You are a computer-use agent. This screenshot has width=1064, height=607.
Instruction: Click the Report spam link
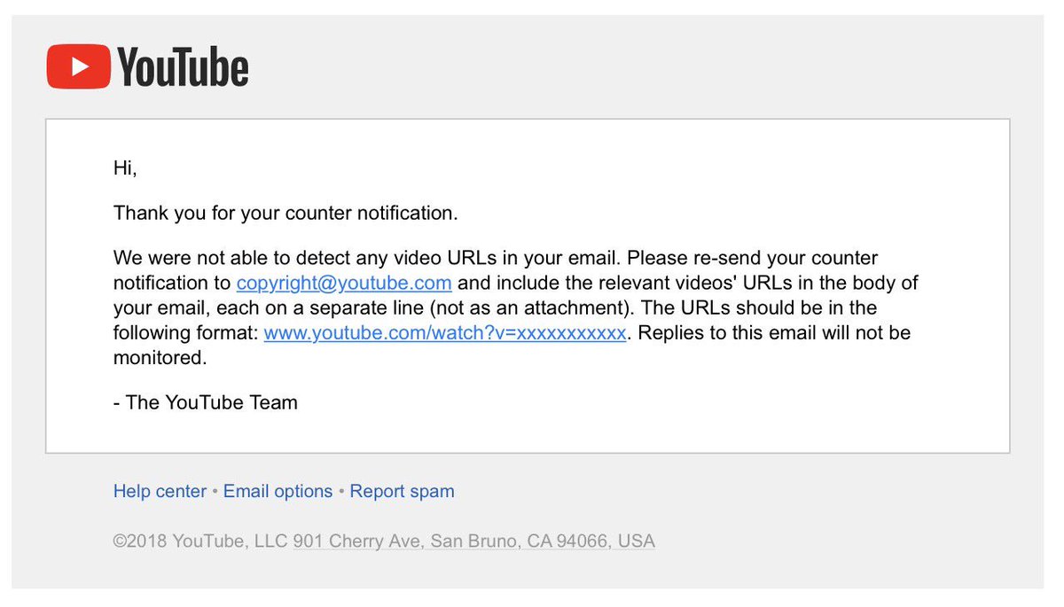(402, 491)
